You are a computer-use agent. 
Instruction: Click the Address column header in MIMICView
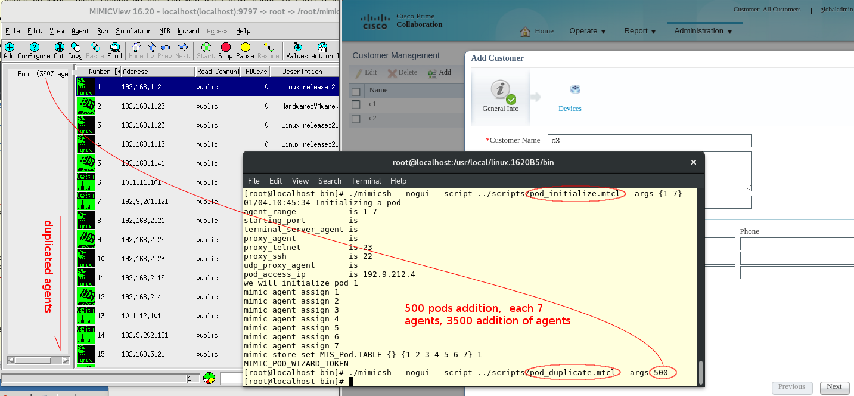pos(158,72)
